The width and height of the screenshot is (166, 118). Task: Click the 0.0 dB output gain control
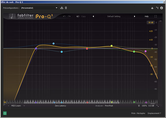point(151,106)
